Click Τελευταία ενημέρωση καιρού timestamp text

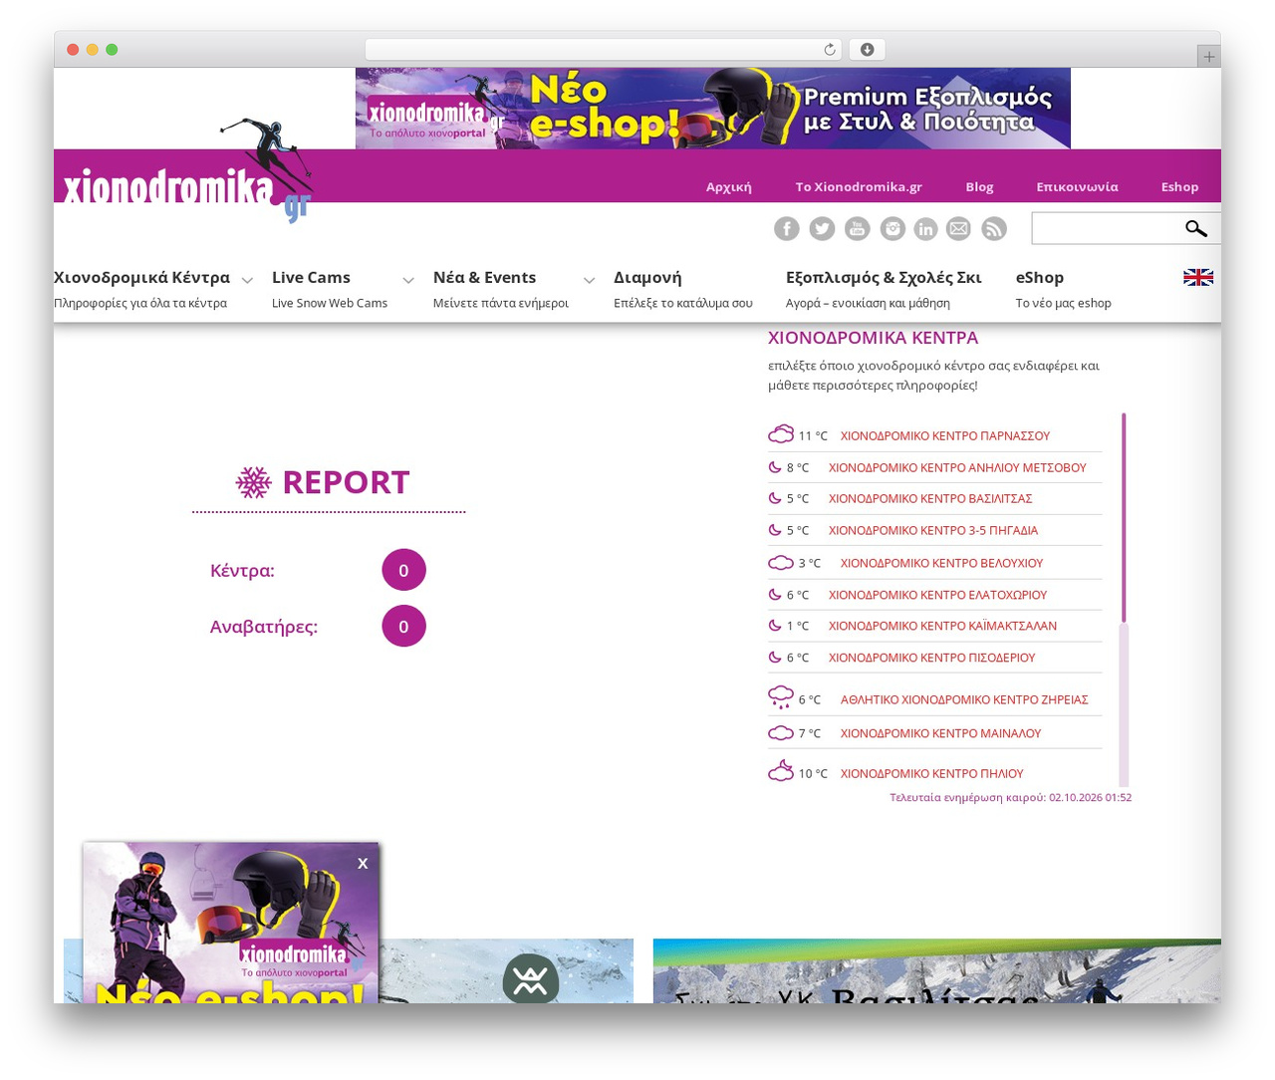1010,797
